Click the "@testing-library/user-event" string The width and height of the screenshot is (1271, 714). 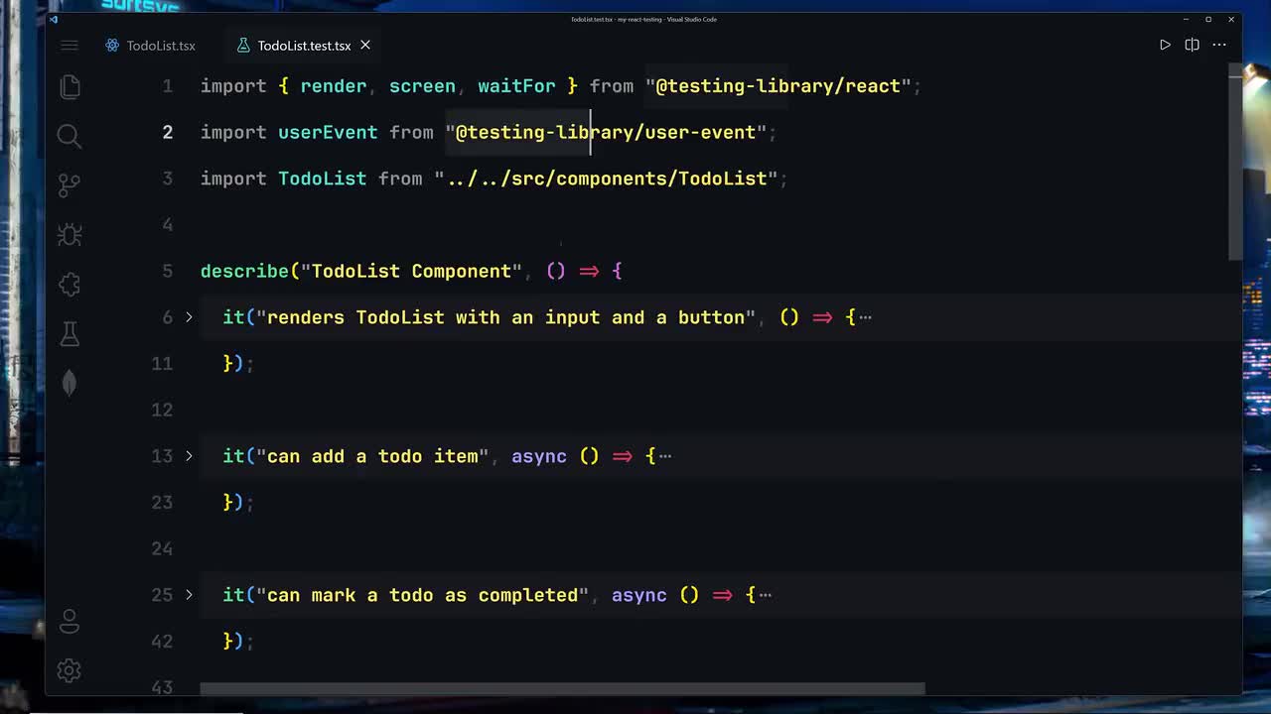tap(606, 132)
